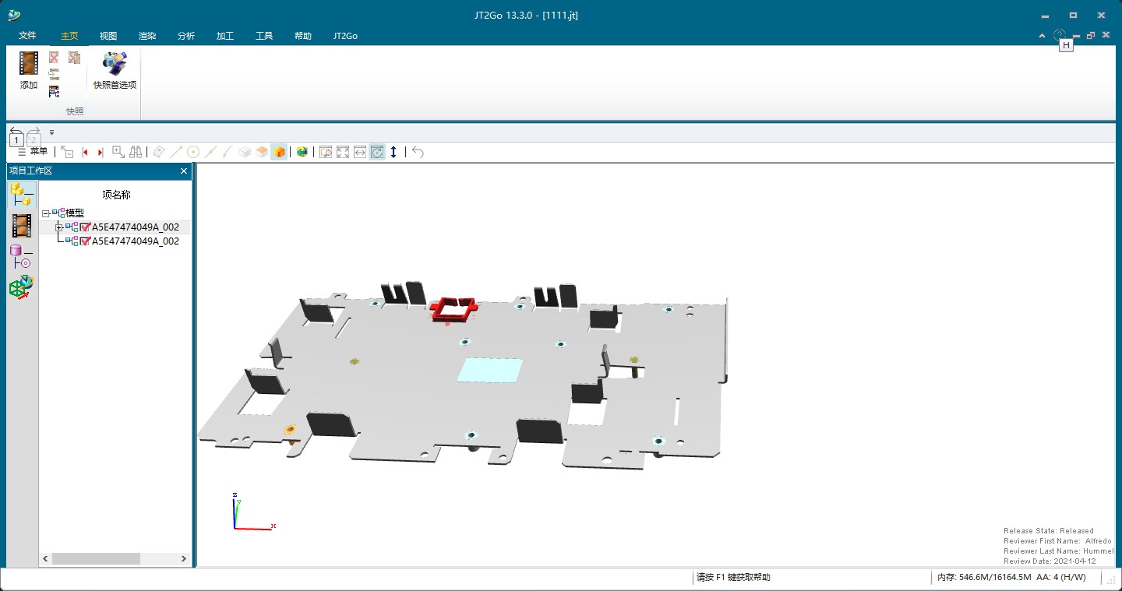The width and height of the screenshot is (1122, 591).
Task: Click the Review Date: 2021-04-12 text
Action: [x=1050, y=561]
